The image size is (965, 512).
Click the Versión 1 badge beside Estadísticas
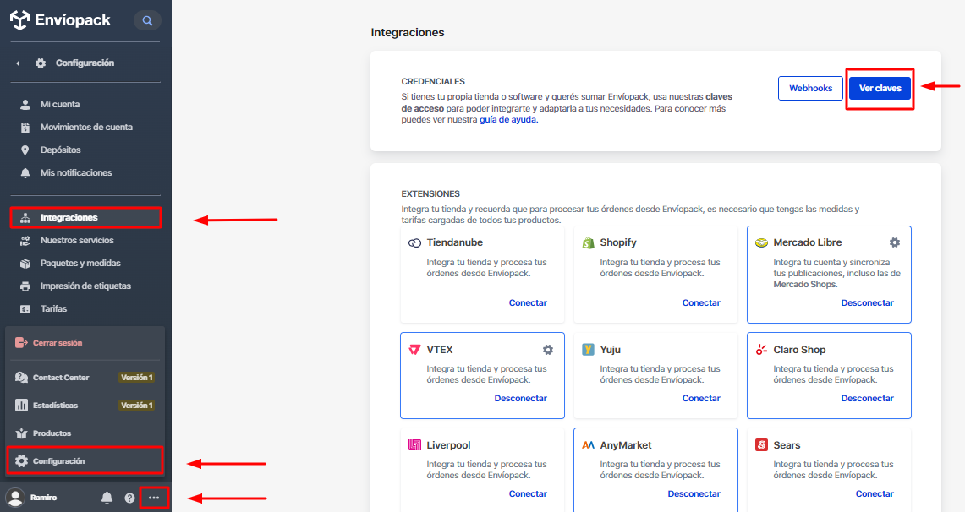(137, 405)
